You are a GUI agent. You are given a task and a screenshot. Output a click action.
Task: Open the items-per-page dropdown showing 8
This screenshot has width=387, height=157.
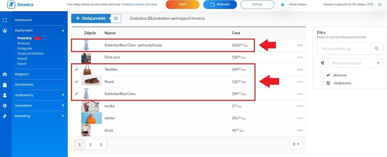pos(296,144)
